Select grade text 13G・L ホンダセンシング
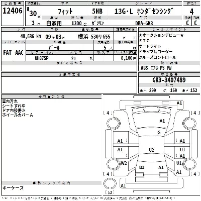 (x=144, y=11)
